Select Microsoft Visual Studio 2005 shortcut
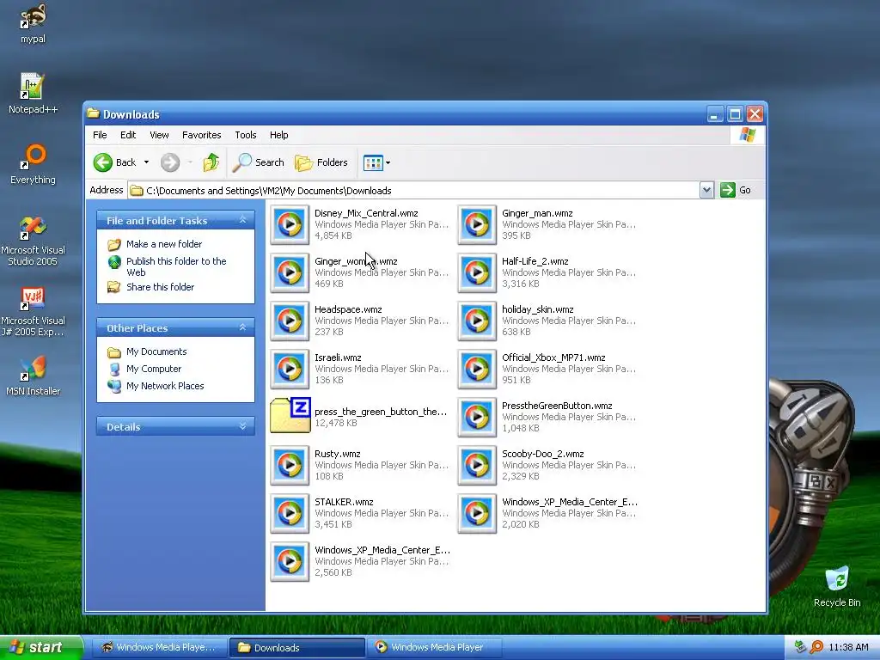 (x=33, y=241)
